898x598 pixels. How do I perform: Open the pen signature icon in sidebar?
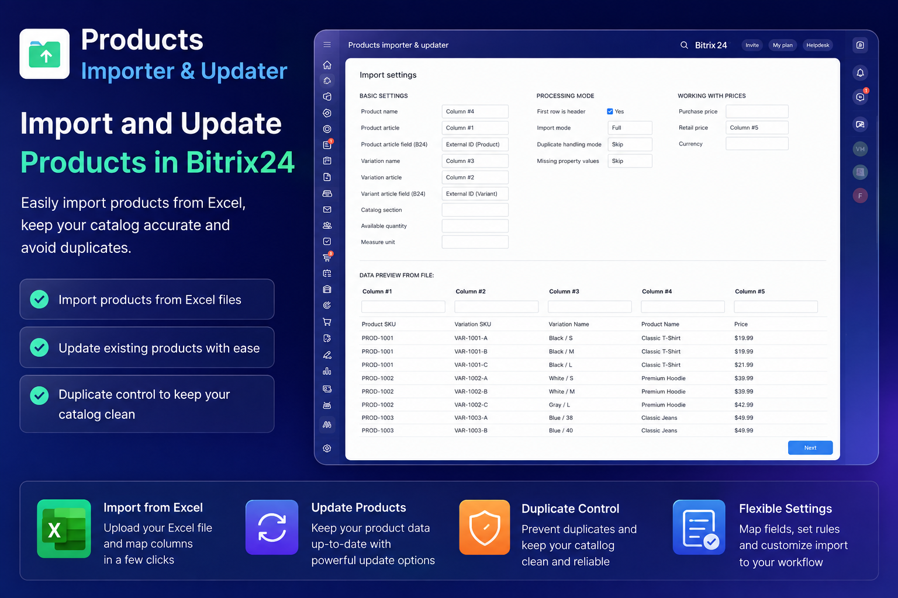[x=327, y=354]
